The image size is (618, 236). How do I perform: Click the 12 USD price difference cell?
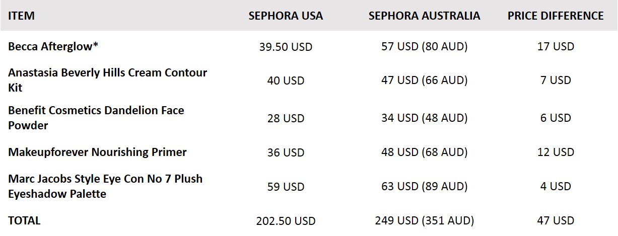(x=556, y=152)
